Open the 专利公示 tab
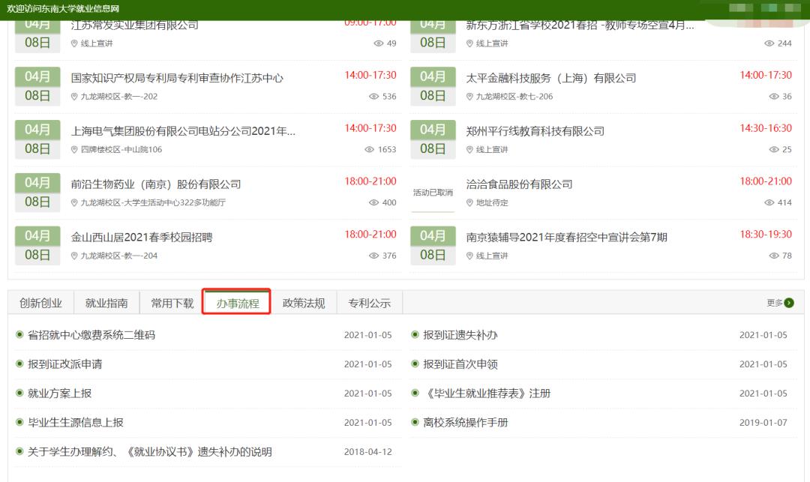Viewport: 810px width, 482px height. click(x=369, y=303)
